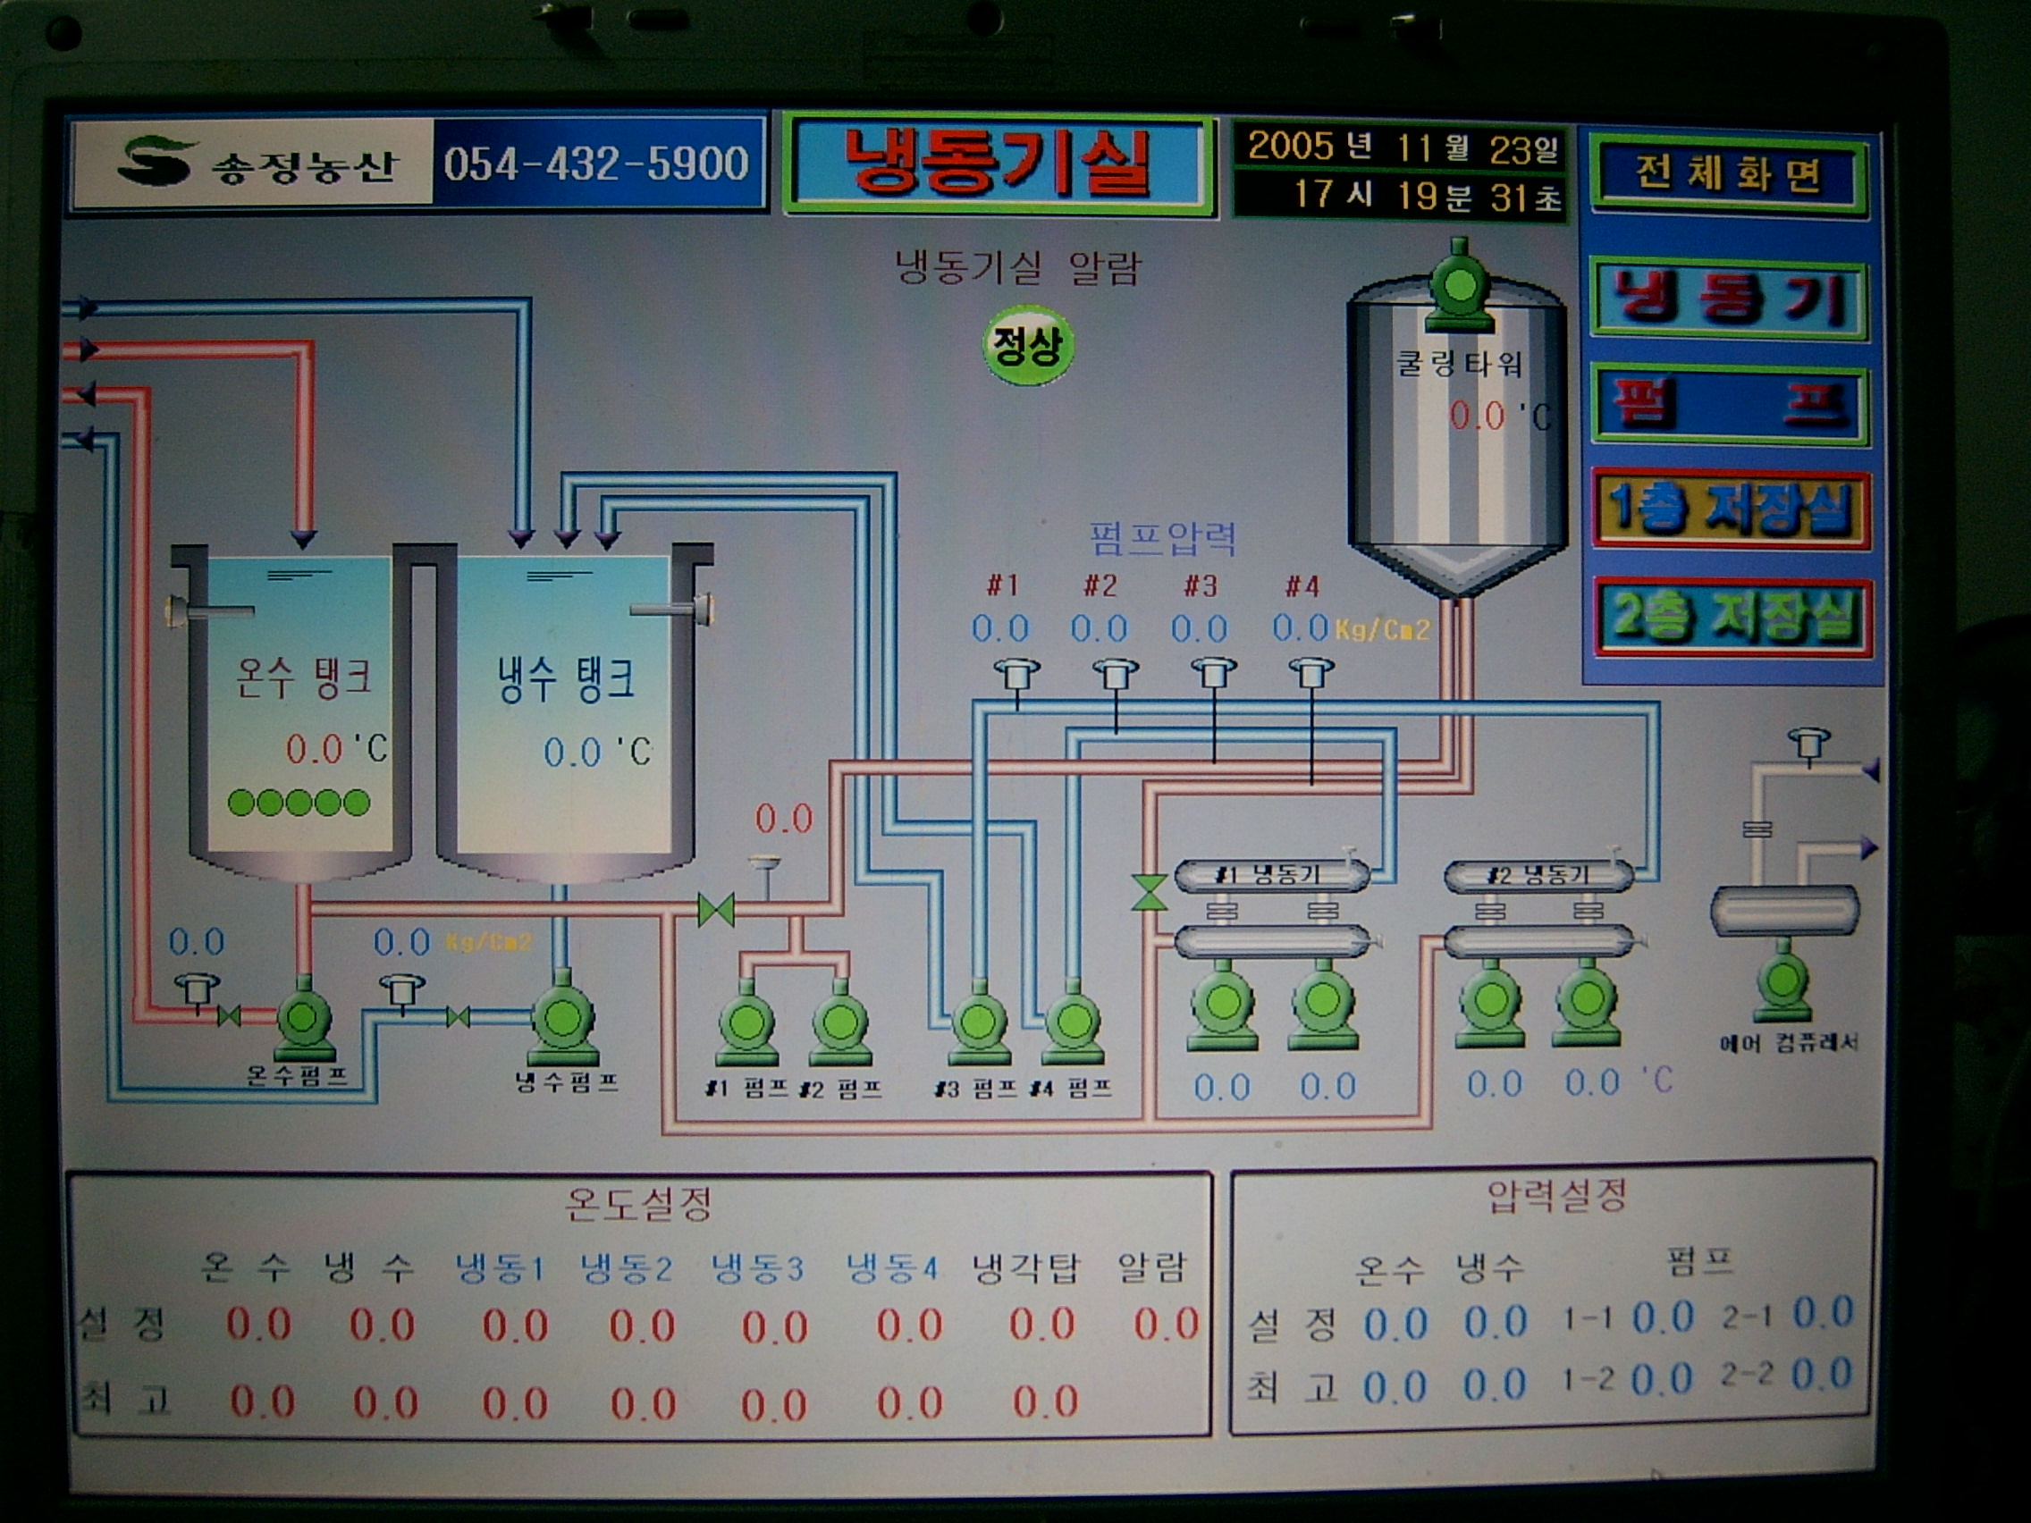Open the 전체화면 overview screen
This screenshot has width=2031, height=1523.
tap(1729, 173)
